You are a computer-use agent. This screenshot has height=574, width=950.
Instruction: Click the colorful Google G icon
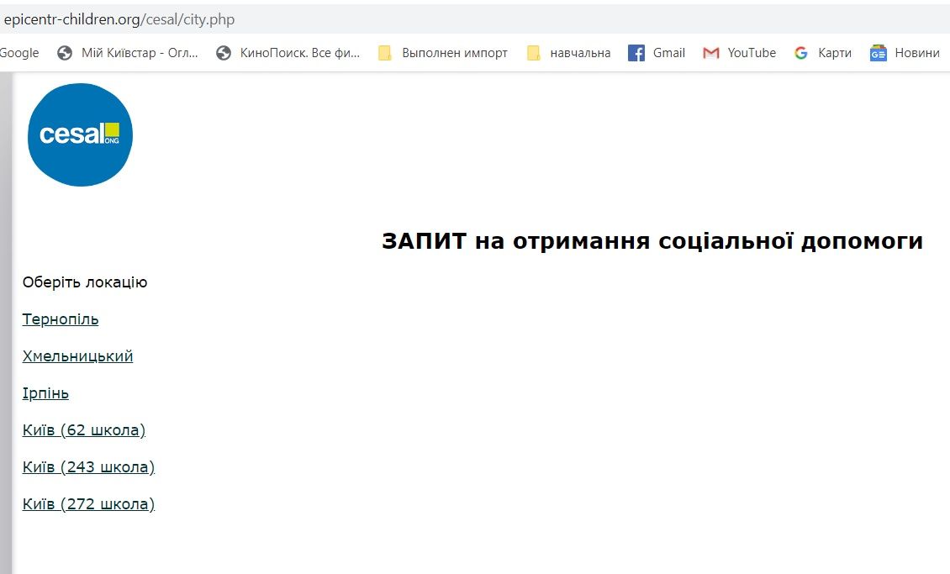pos(801,53)
